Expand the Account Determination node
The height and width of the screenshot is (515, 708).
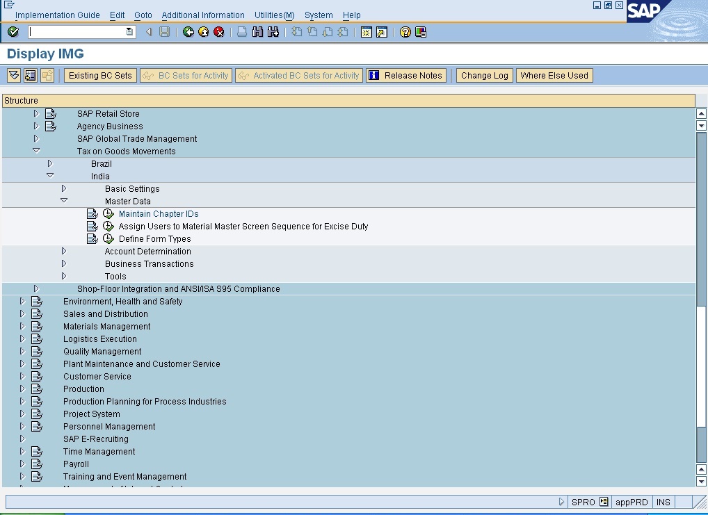click(x=64, y=251)
